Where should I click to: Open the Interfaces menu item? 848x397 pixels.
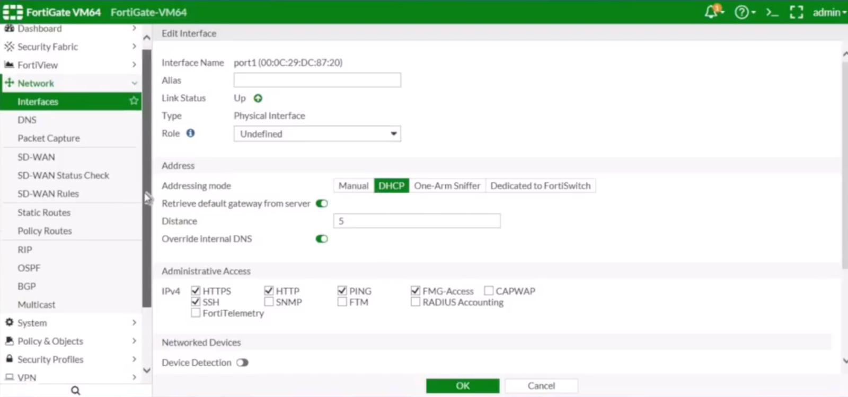click(x=71, y=101)
